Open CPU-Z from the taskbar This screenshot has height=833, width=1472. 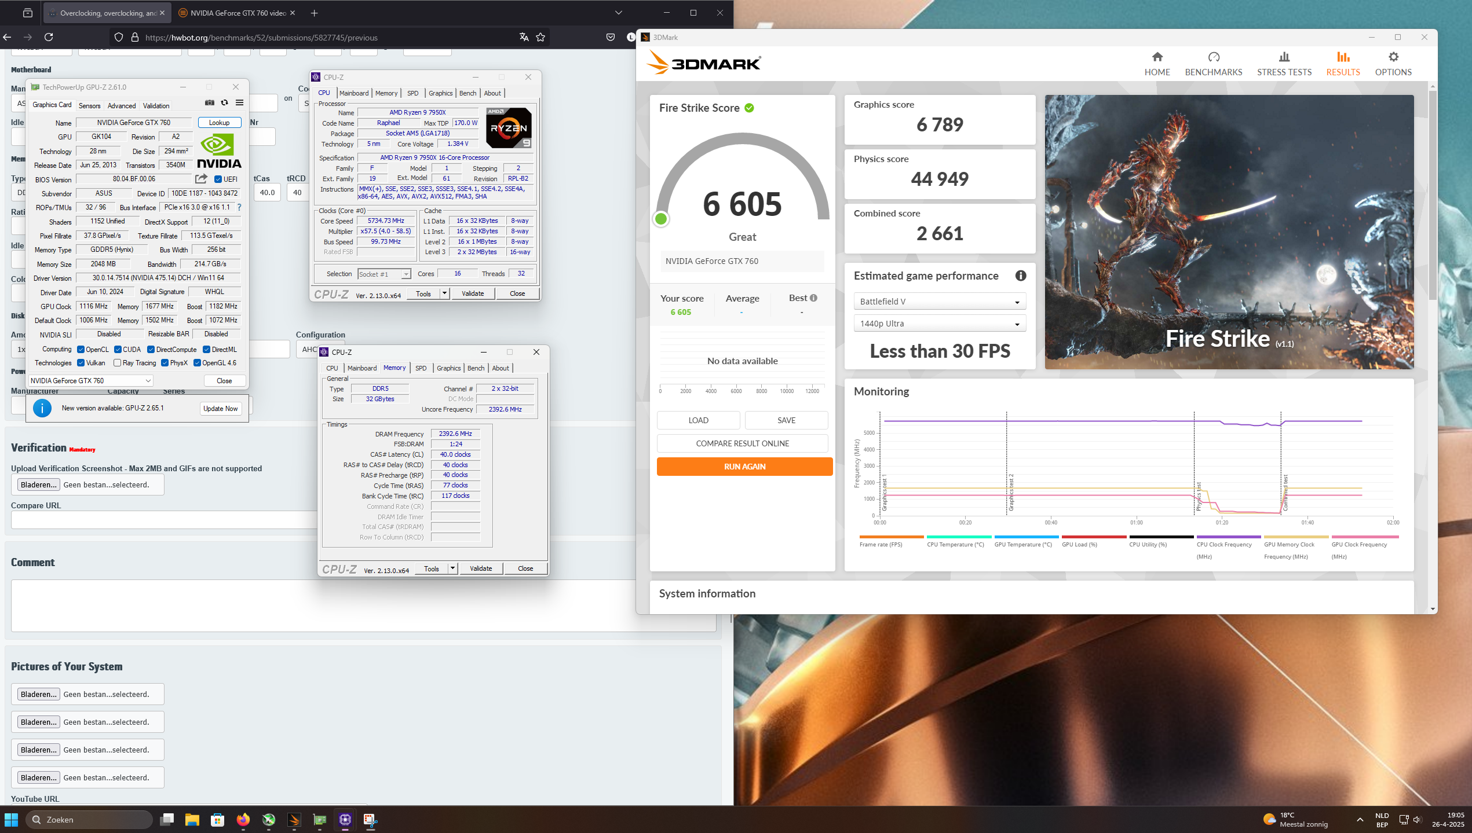pos(345,820)
